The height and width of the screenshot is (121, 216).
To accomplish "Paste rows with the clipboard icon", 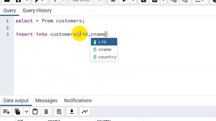I will (x=35, y=112).
